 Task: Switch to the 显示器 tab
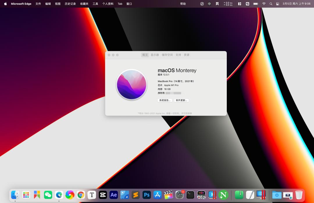155,55
